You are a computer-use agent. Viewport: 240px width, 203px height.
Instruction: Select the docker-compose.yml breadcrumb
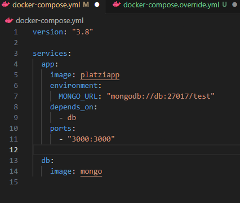[50, 21]
